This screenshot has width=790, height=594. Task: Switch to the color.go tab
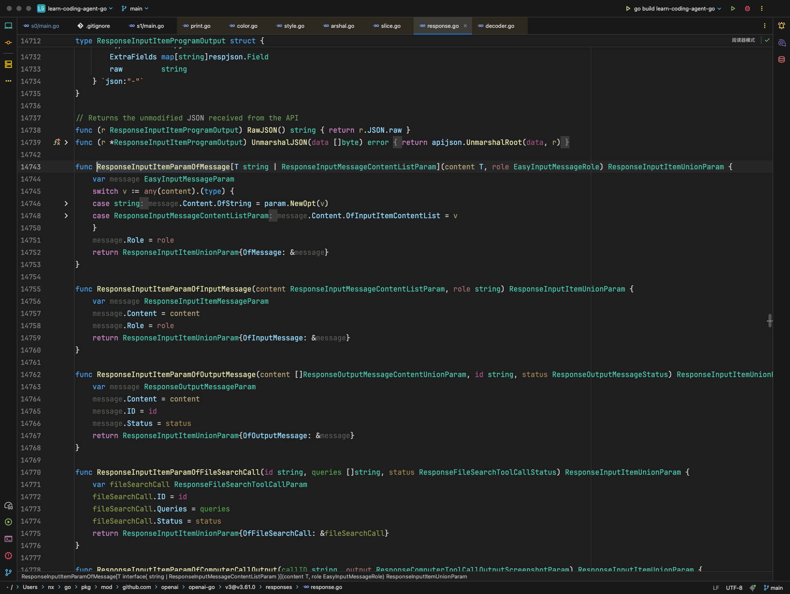click(247, 26)
